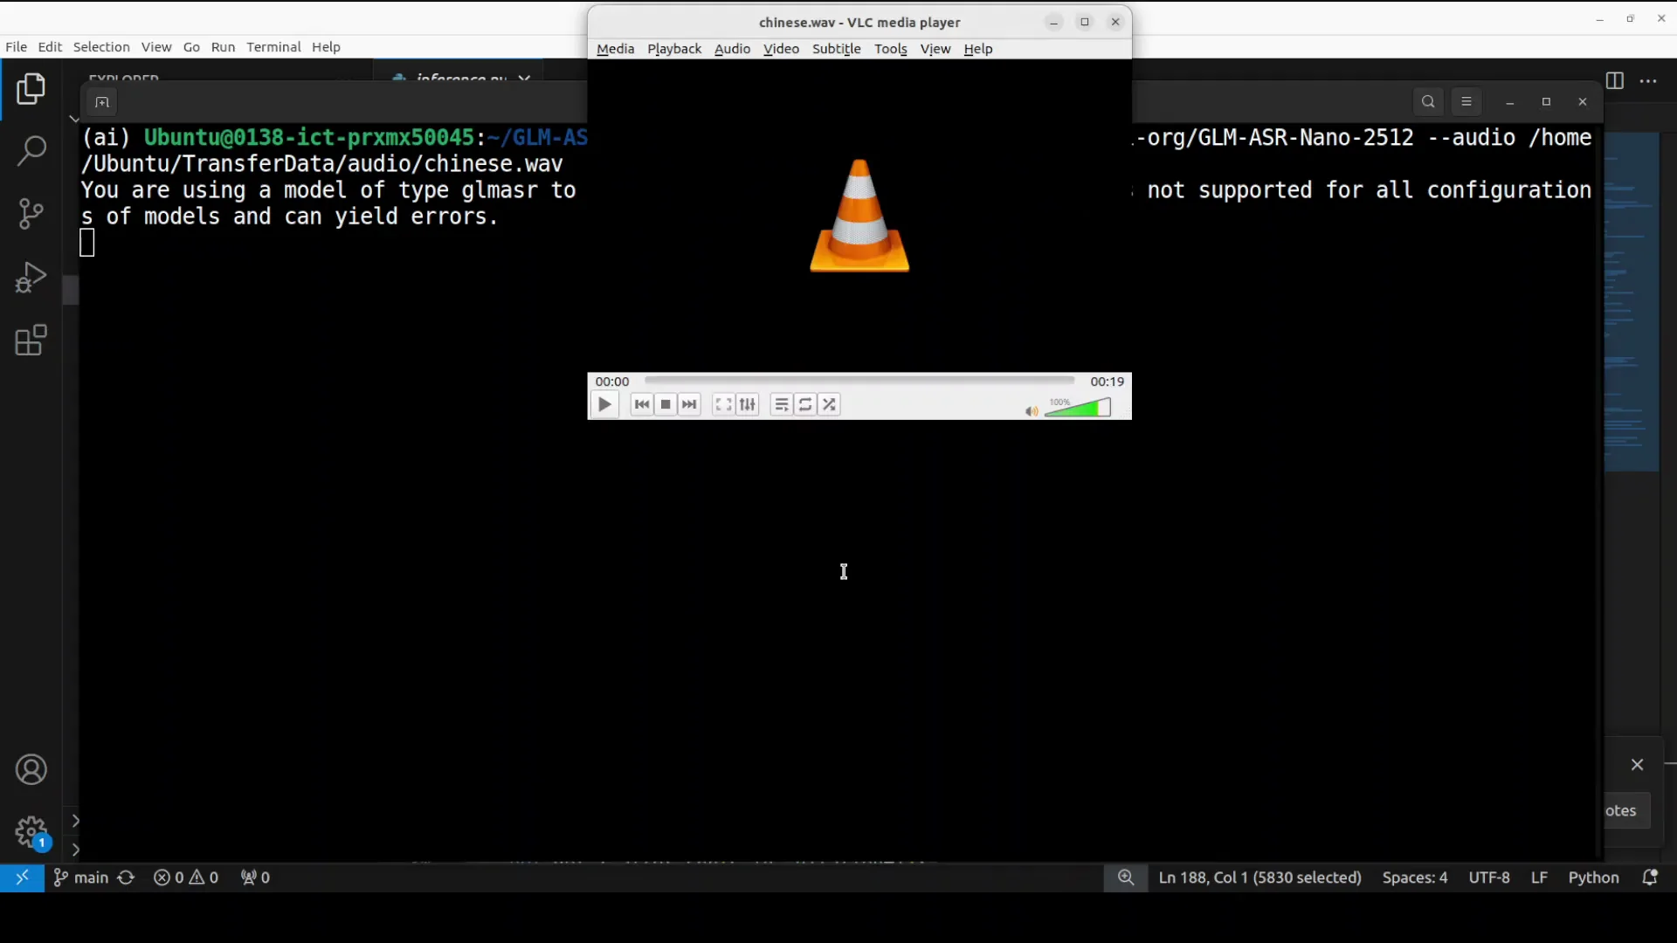
Task: Toggle the remote window indicator
Action: pos(23,878)
